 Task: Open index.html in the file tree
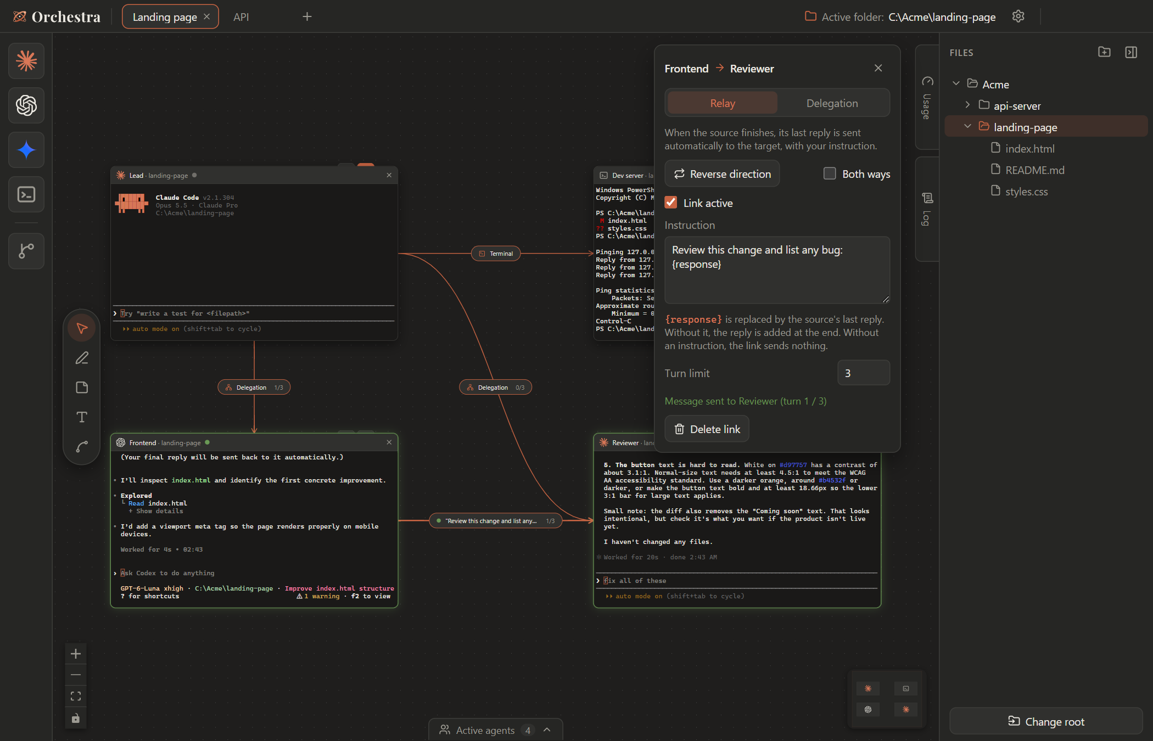[1029, 148]
